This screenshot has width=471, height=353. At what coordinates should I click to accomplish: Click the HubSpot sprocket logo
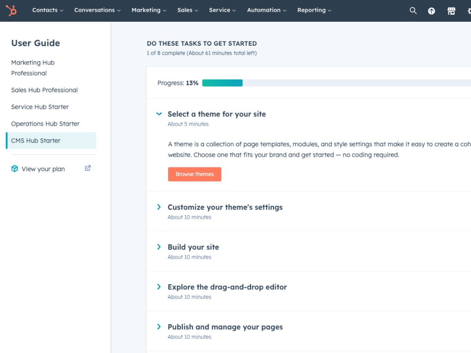pos(11,10)
